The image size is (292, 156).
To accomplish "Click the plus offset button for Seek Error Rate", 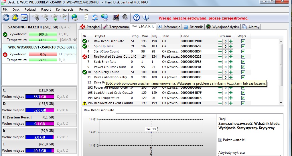I will (x=231, y=62).
